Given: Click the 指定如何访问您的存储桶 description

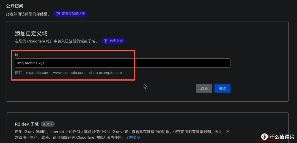Looking at the screenshot, I should coord(28,14).
